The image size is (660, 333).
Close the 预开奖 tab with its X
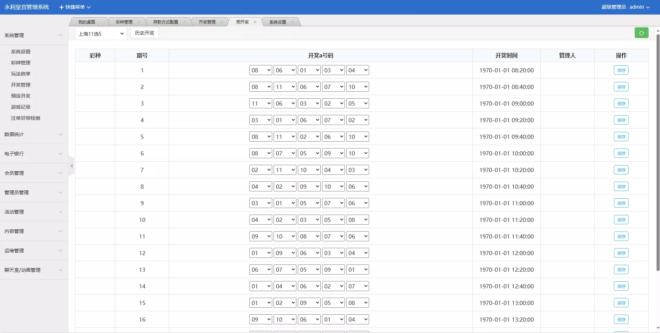coord(255,22)
